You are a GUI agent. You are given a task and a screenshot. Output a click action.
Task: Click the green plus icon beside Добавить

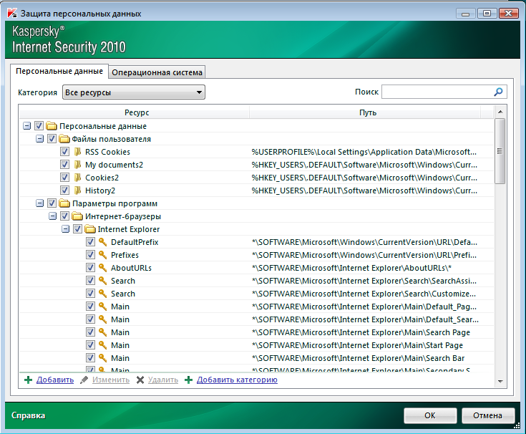(29, 380)
